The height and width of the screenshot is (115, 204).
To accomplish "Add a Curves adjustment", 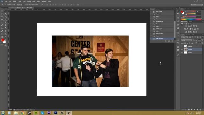I will point(191,26).
